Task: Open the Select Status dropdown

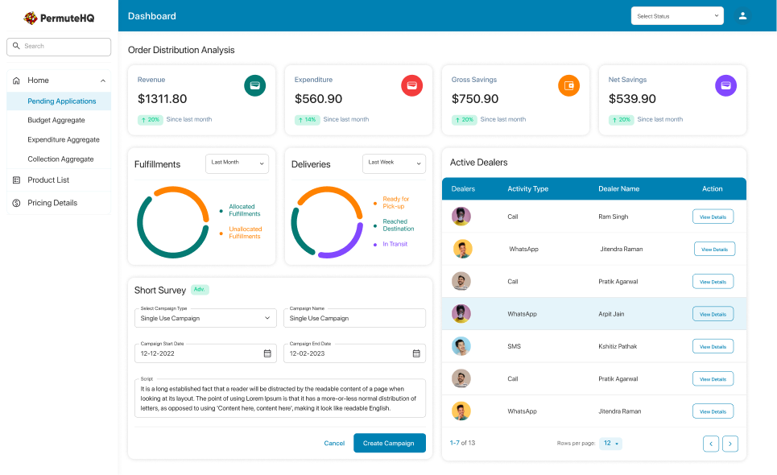Action: click(x=676, y=16)
